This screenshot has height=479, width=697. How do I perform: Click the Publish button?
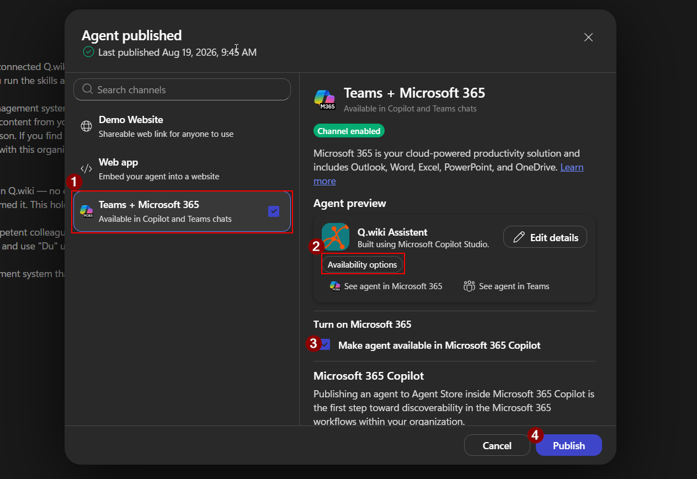(x=569, y=445)
